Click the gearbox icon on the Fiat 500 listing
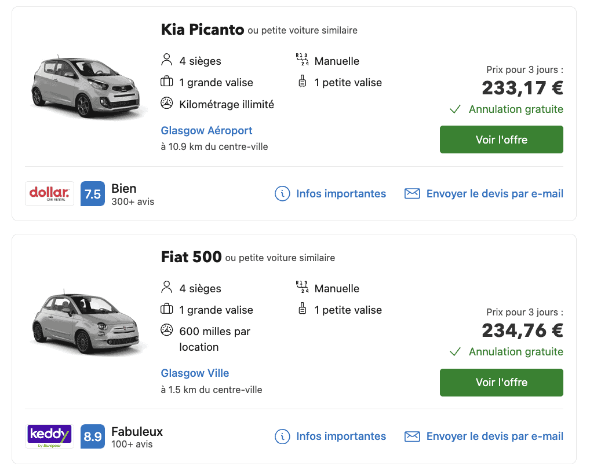 click(301, 286)
